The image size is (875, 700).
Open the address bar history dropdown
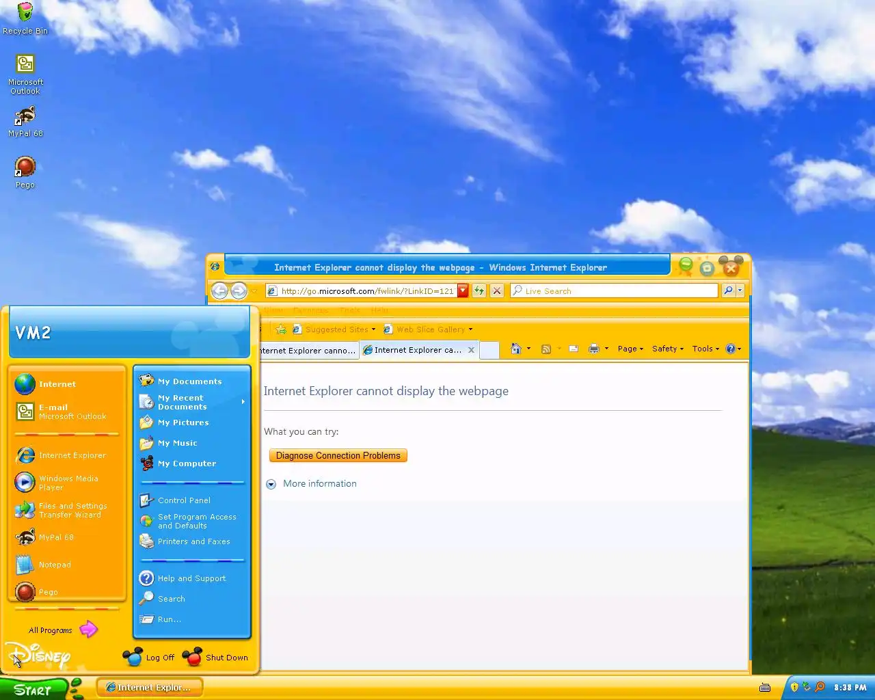(x=463, y=291)
